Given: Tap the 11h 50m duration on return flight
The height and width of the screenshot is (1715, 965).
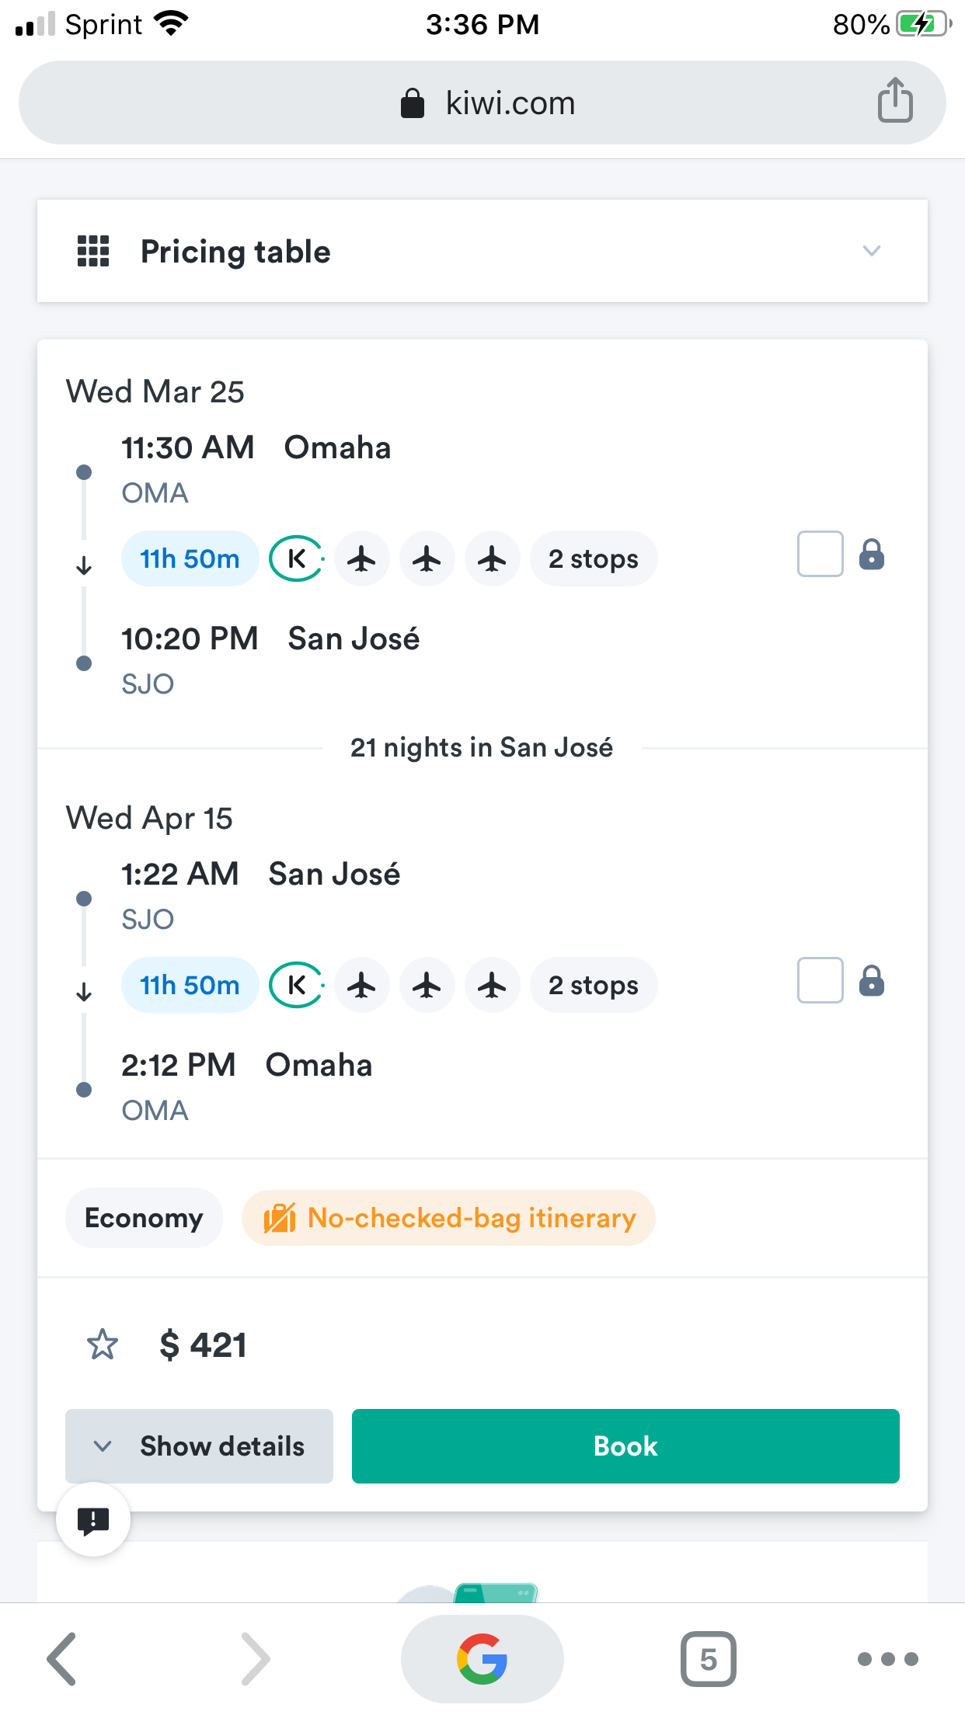Looking at the screenshot, I should click(190, 985).
